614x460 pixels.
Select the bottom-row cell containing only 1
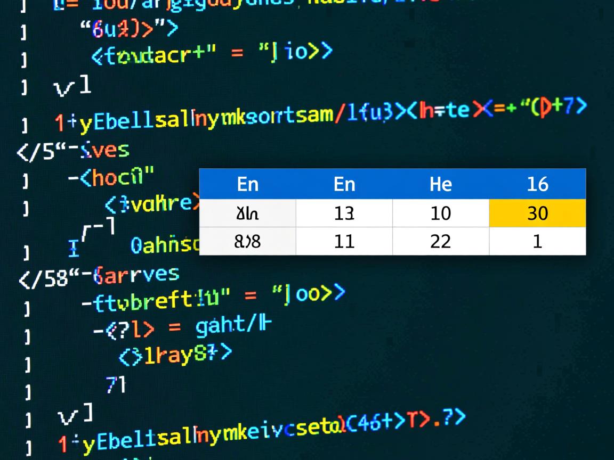537,241
